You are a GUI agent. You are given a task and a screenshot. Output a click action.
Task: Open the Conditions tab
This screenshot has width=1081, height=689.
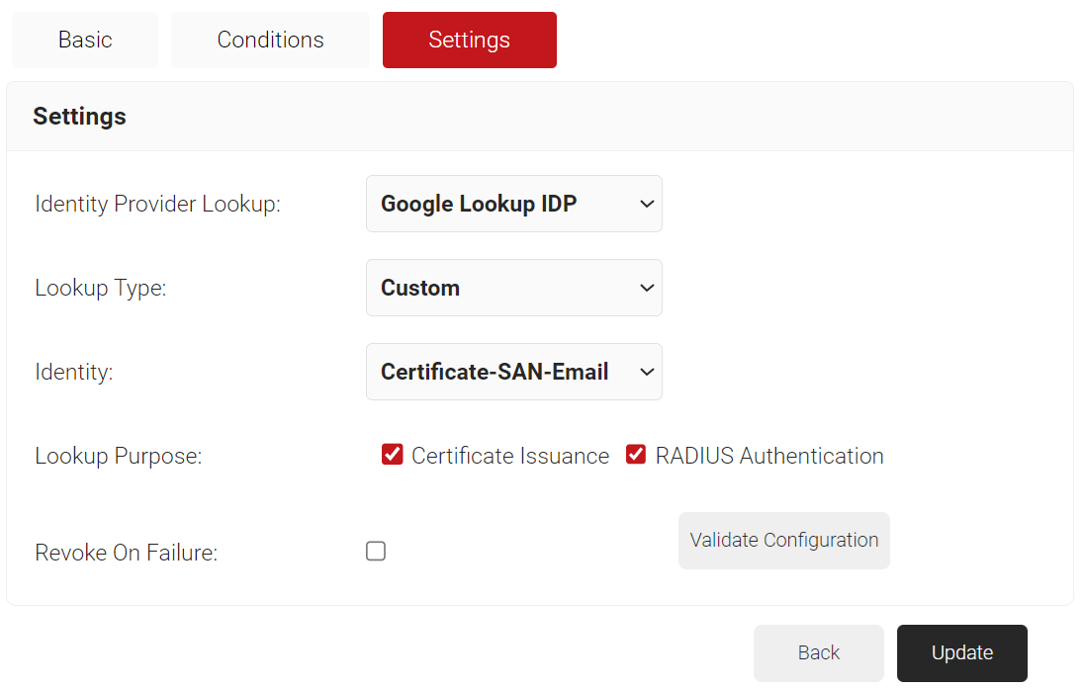(270, 40)
